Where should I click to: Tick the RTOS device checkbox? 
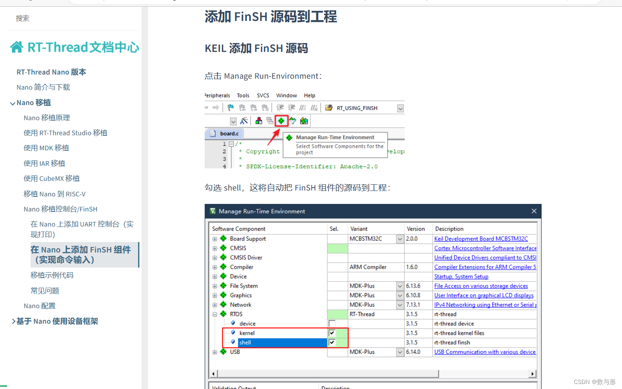click(332, 324)
